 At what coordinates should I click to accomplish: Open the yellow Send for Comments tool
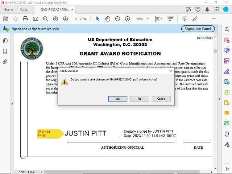(227, 102)
